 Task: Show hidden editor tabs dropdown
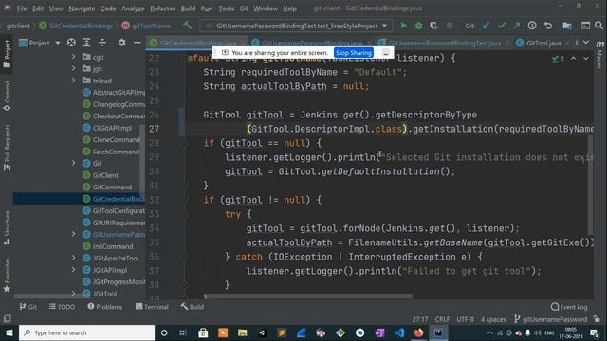[586, 43]
